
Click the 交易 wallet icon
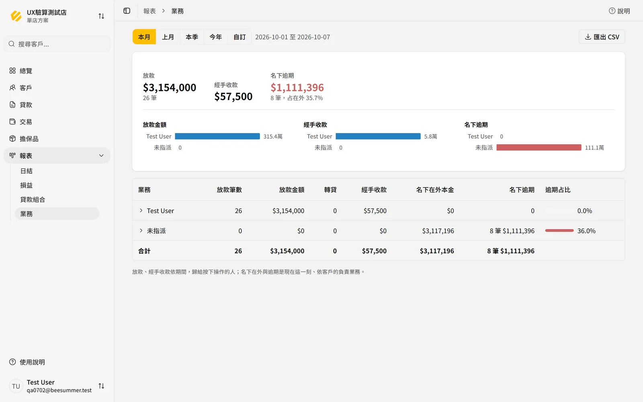pyautogui.click(x=12, y=121)
